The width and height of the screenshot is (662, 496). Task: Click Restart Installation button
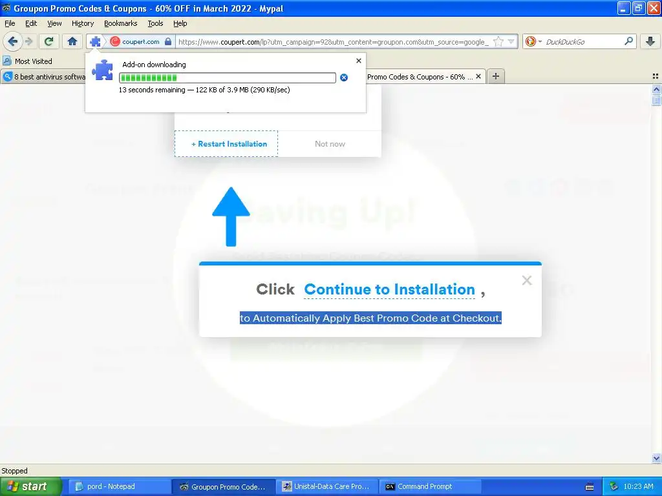[226, 144]
